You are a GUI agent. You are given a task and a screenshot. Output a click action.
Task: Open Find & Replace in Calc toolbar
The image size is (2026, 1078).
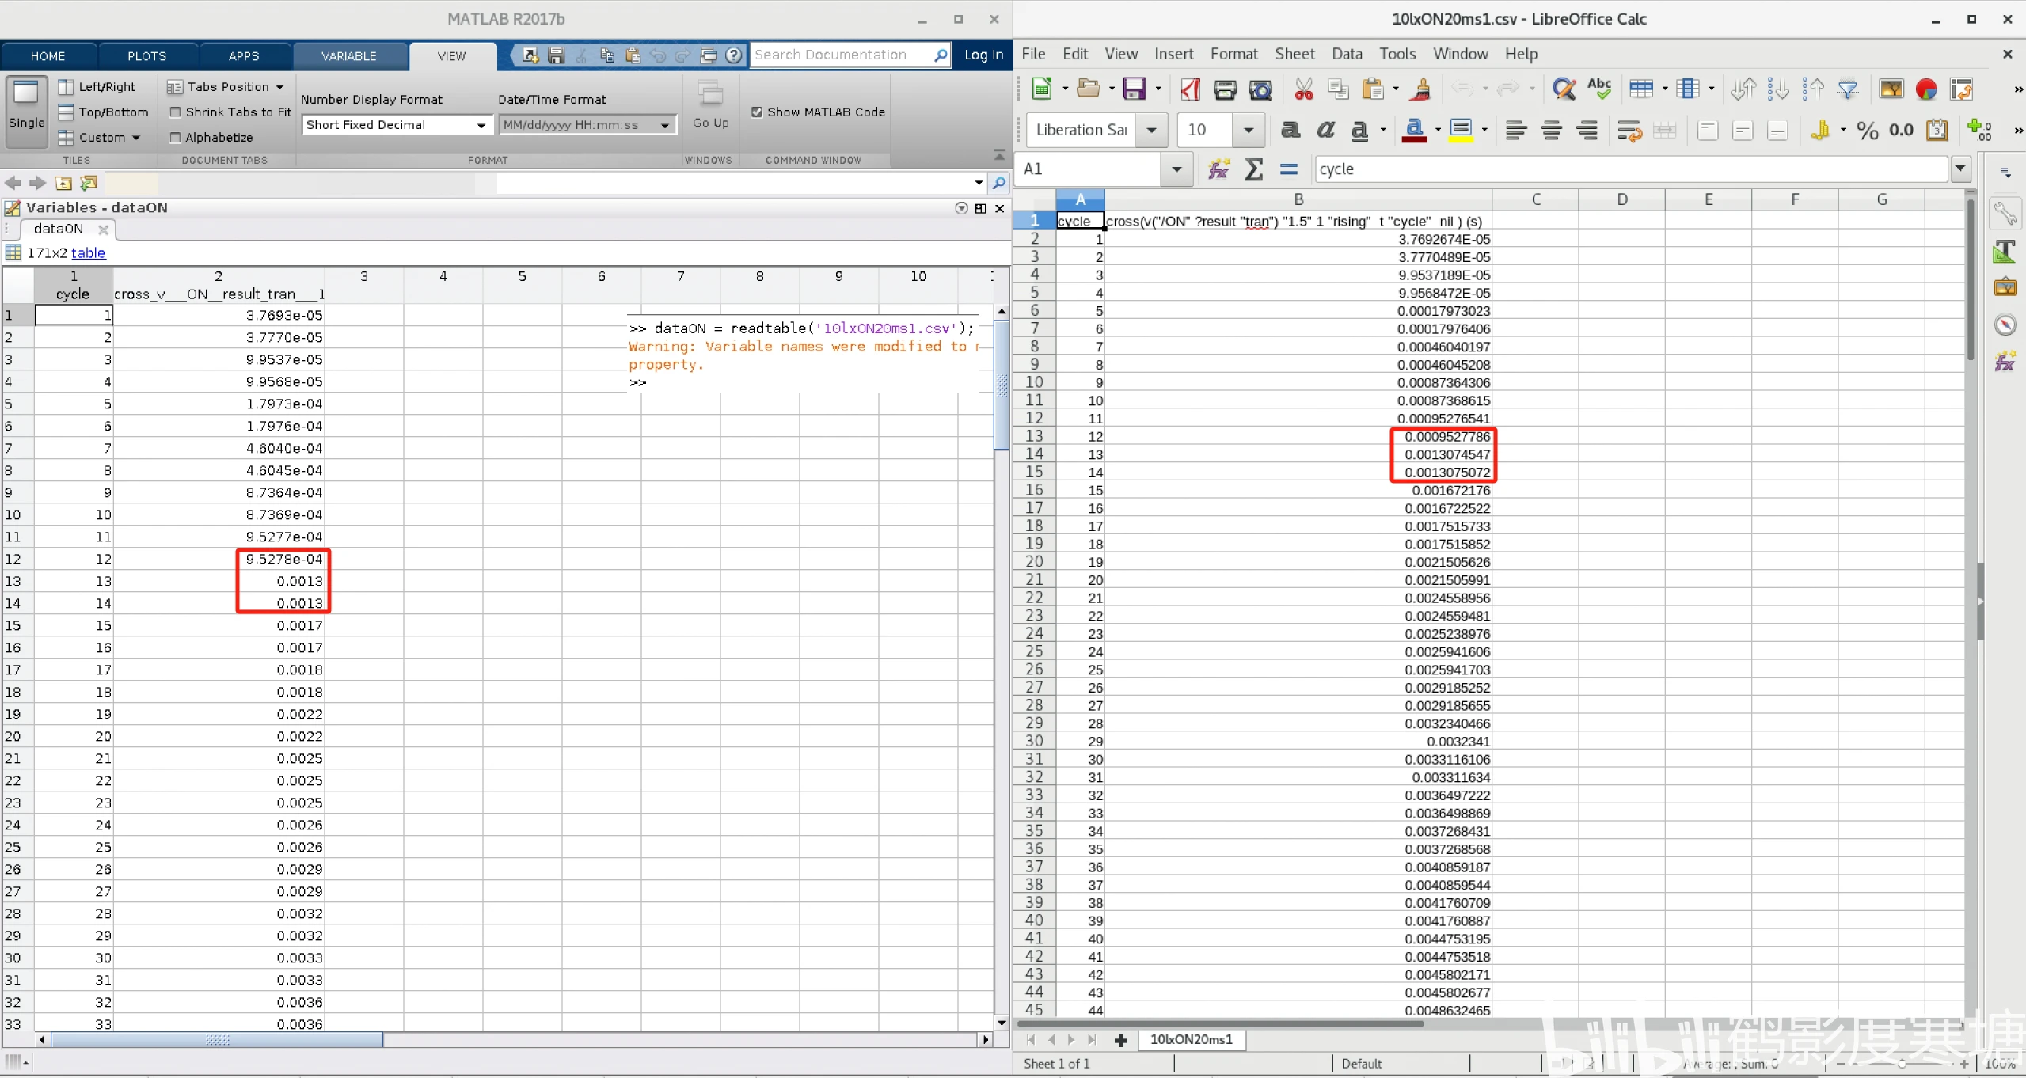click(x=1564, y=89)
